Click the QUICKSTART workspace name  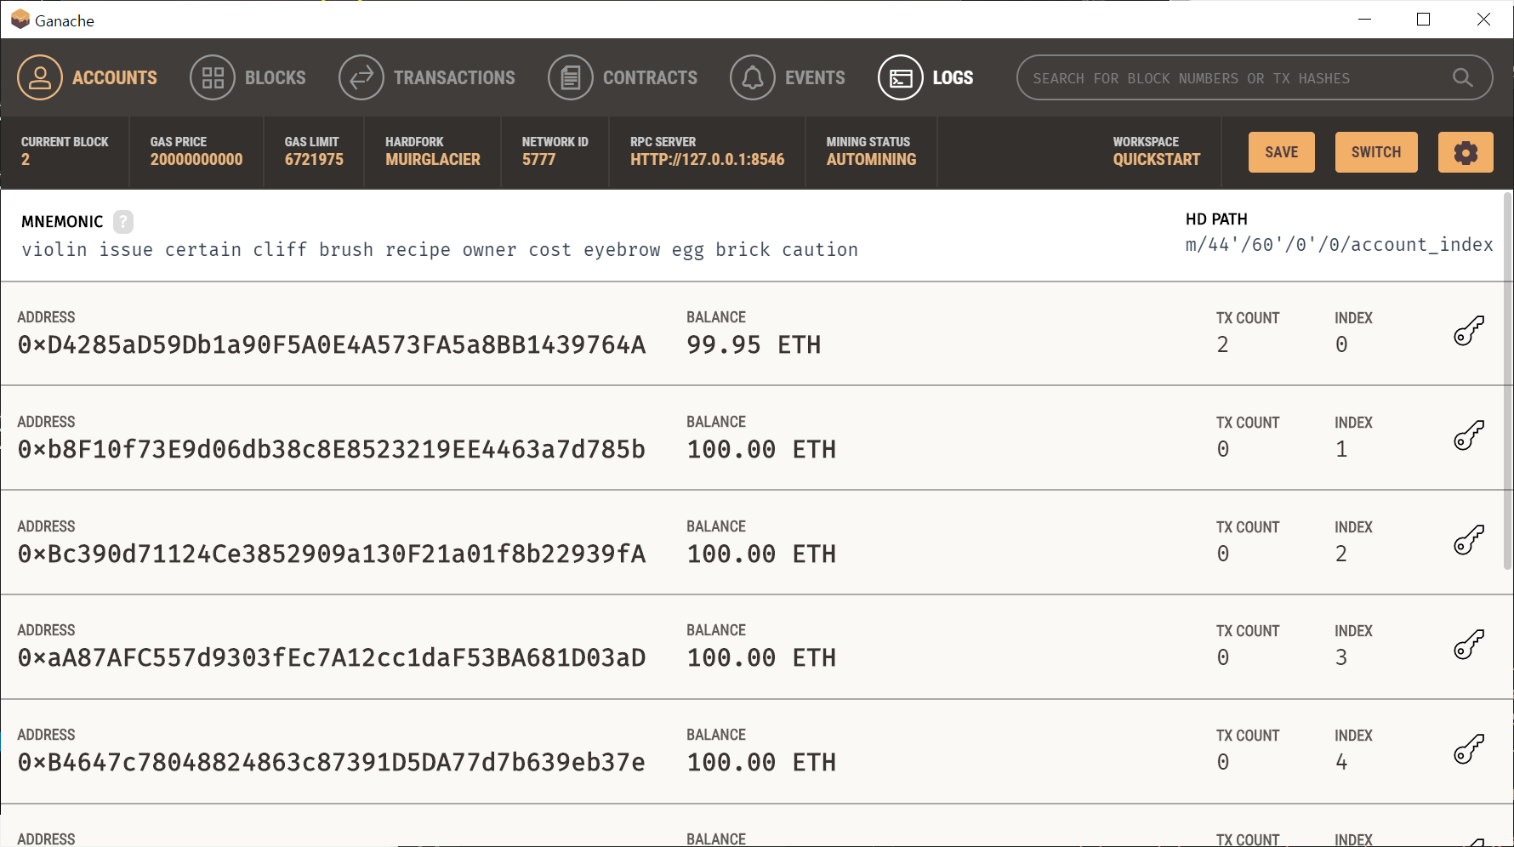coord(1157,160)
